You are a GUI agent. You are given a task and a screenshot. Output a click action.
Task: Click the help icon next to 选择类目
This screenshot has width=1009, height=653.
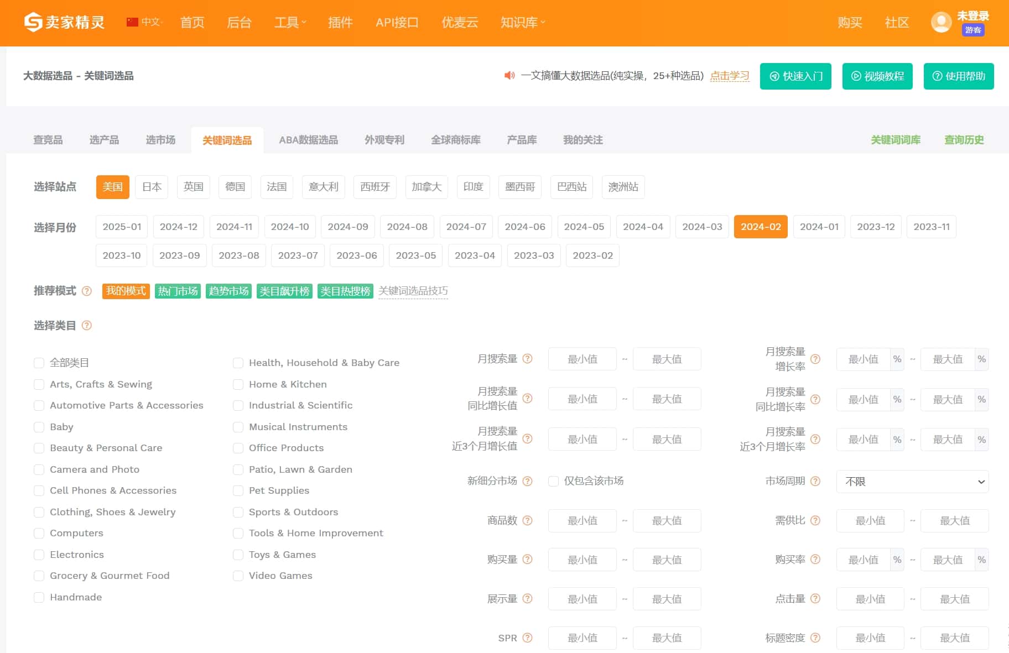click(87, 326)
